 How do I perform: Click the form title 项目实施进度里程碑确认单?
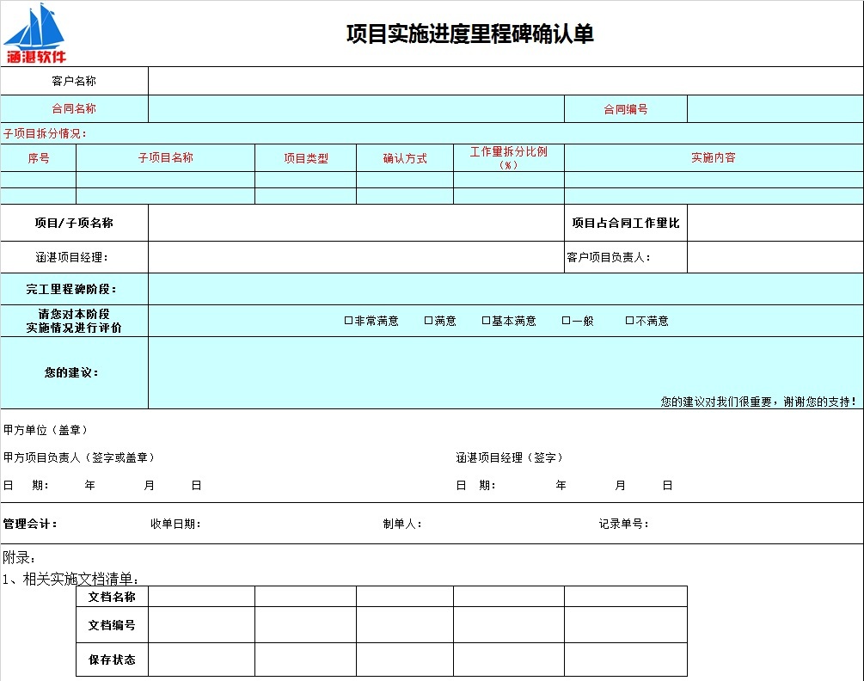click(x=469, y=34)
